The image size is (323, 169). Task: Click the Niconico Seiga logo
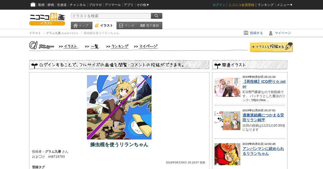coord(47,19)
